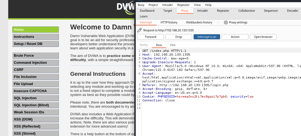Open the Instructions page in DVWA

36,37
